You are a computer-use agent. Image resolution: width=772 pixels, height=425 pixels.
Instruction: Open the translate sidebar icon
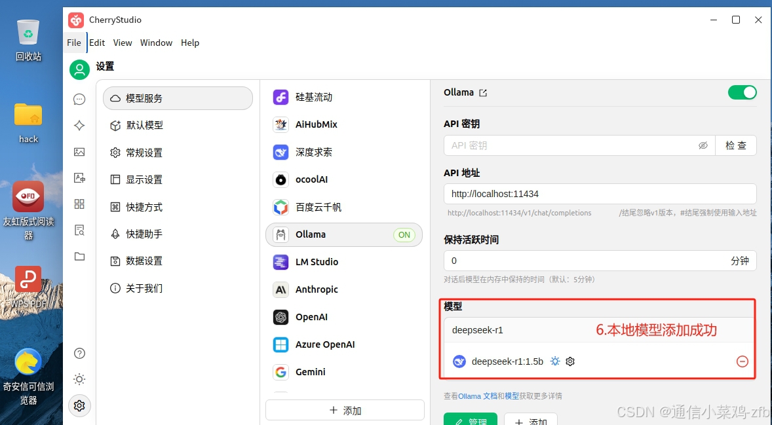pyautogui.click(x=79, y=177)
